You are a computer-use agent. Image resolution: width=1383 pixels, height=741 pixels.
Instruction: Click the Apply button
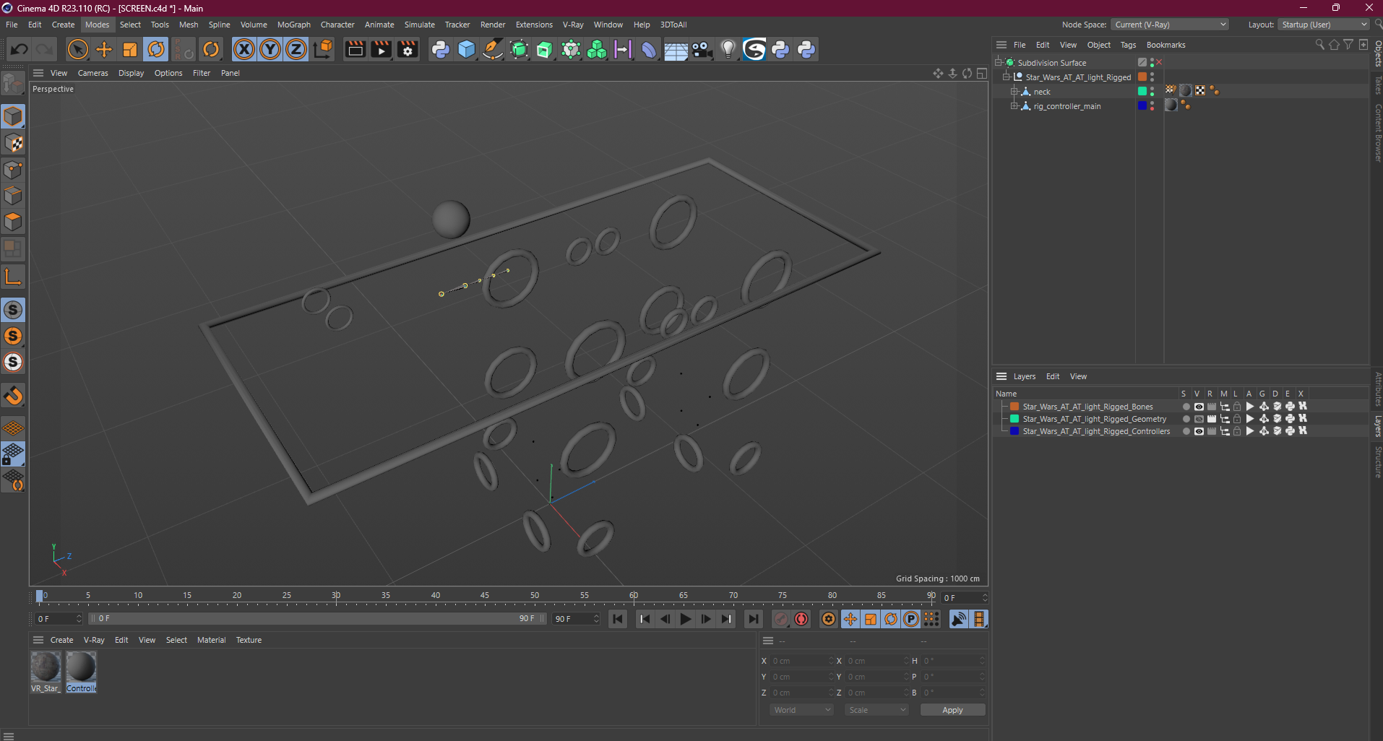pyautogui.click(x=952, y=710)
